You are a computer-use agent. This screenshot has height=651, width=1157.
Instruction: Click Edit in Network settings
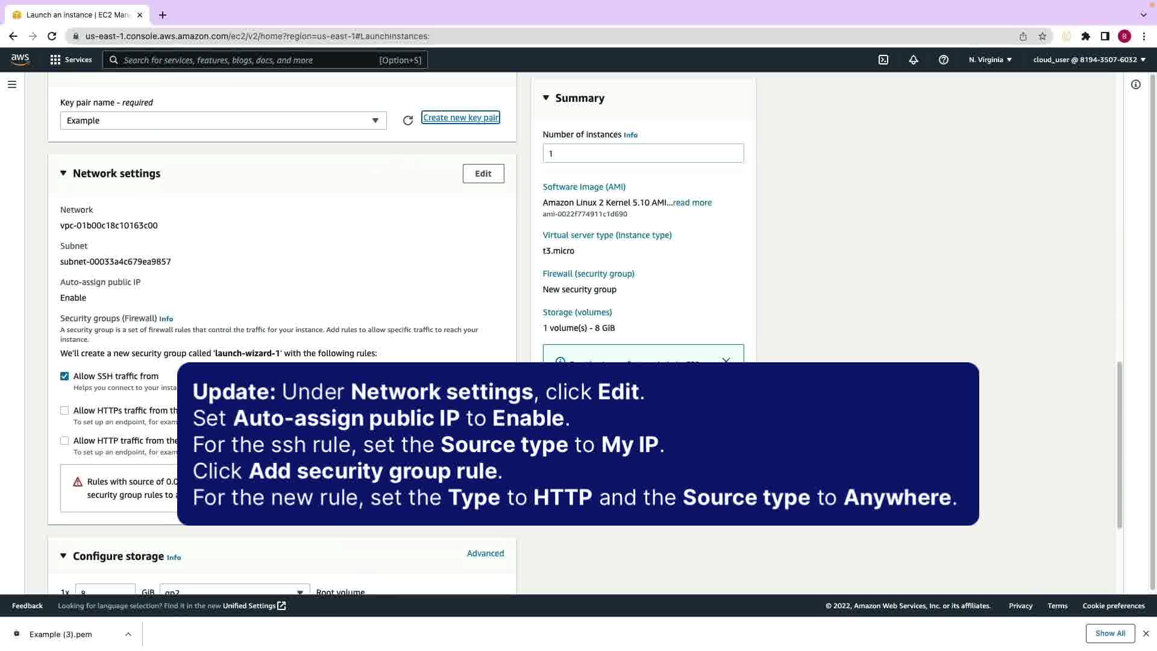pos(483,174)
